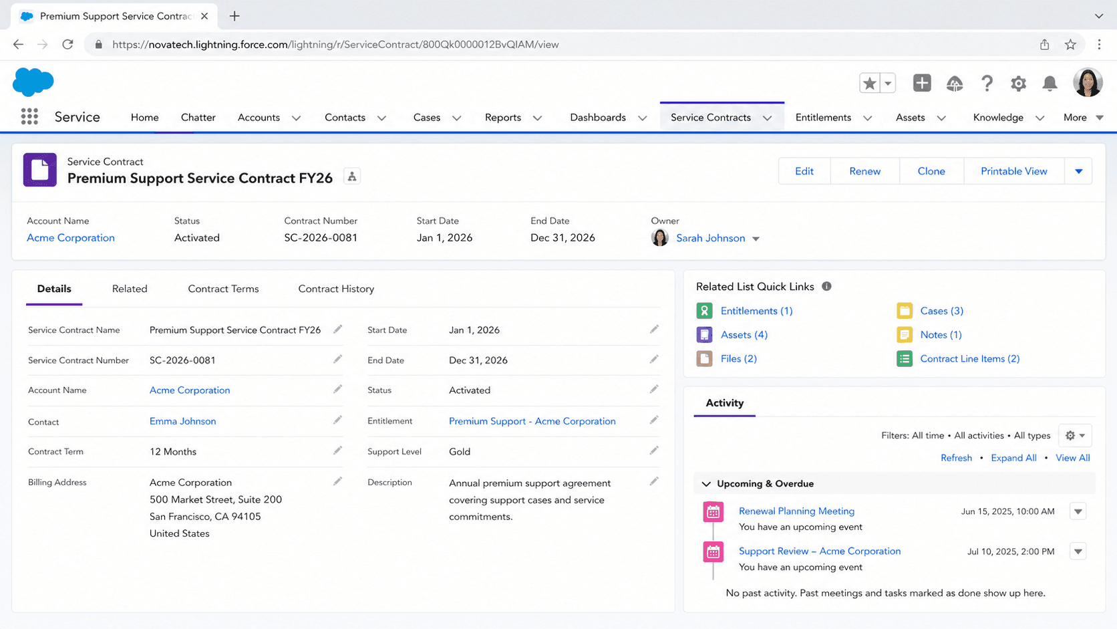Open the Chatter nav tab
Viewport: 1117px width, 629px height.
click(x=198, y=118)
